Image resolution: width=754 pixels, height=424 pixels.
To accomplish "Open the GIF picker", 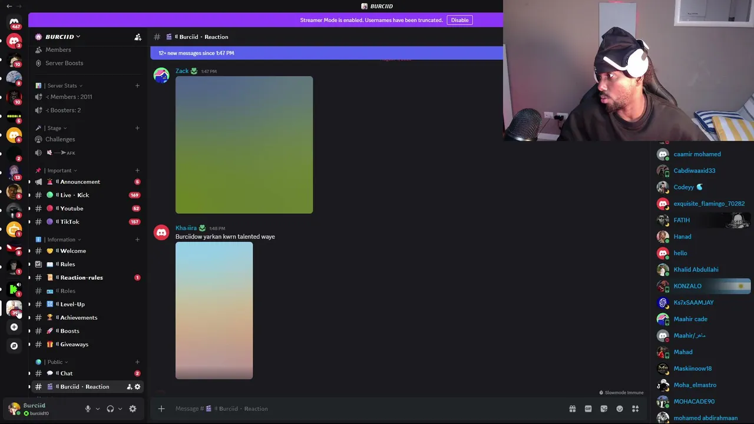I will 588,409.
